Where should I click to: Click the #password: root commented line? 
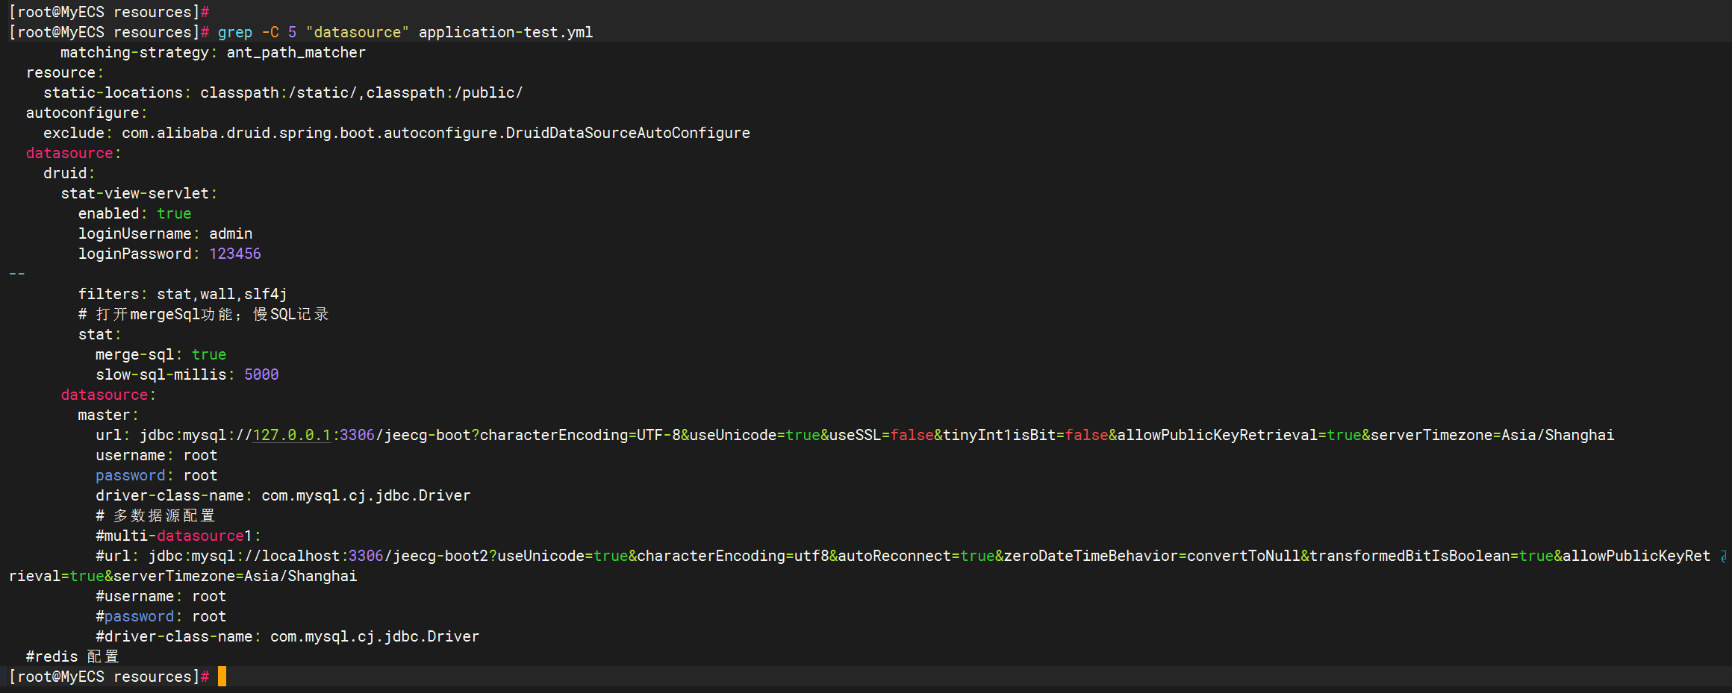coord(161,616)
